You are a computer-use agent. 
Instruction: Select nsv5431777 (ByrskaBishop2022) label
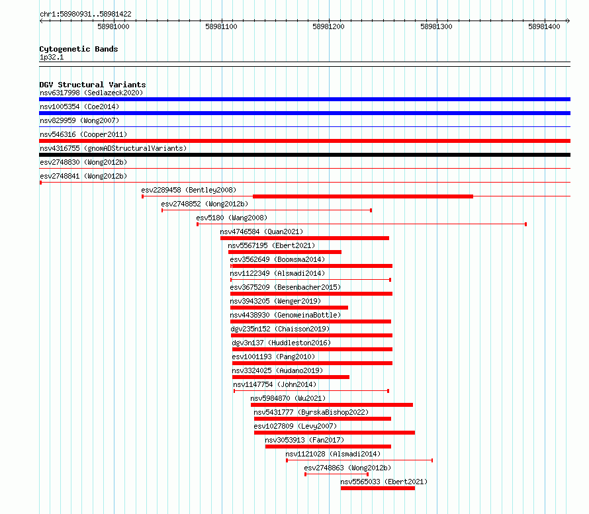[x=311, y=412]
